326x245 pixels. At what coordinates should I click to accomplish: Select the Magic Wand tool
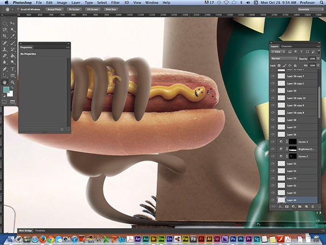12,30
